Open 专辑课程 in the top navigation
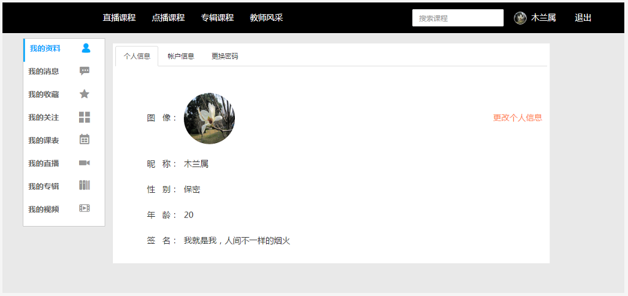The image size is (628, 296). point(218,18)
